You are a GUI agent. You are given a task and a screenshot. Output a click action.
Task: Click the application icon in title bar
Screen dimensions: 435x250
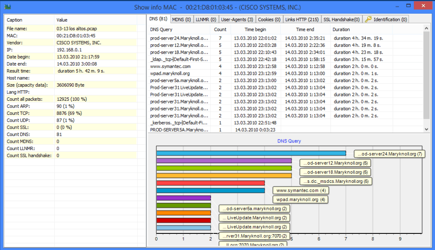[x=8, y=7]
